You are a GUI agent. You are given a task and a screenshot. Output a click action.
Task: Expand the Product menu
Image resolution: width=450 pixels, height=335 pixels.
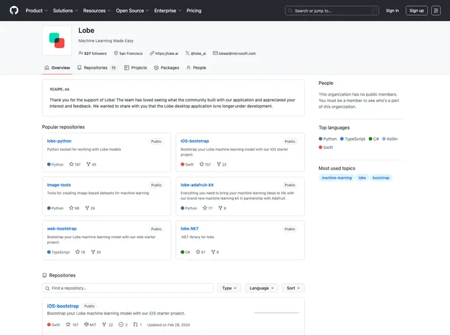point(37,10)
